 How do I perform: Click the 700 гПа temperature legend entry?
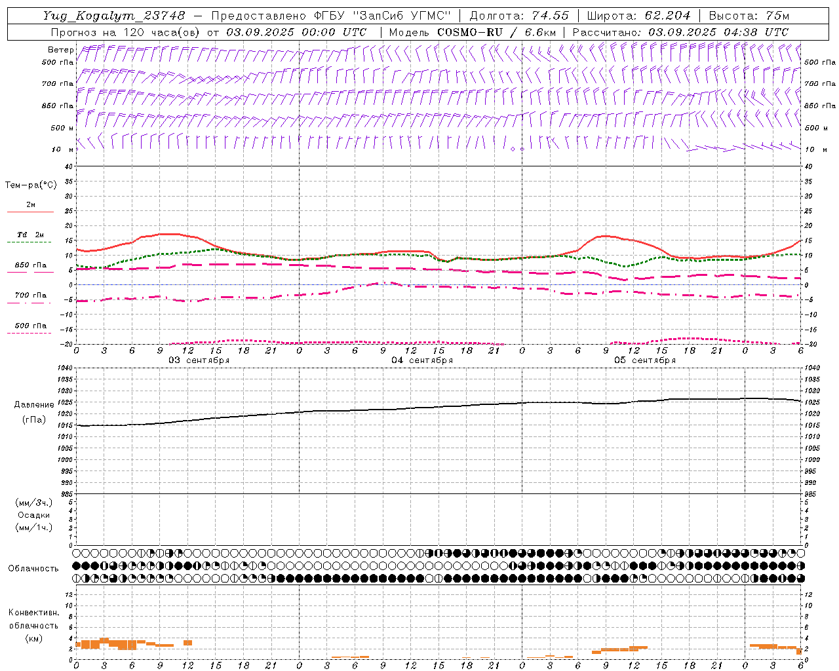click(30, 296)
